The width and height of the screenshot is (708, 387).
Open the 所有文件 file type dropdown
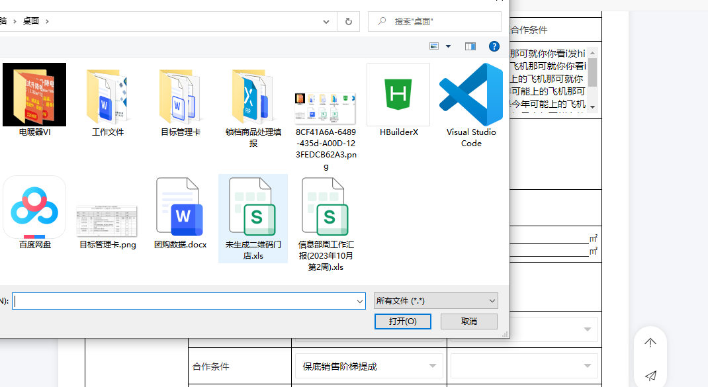435,301
